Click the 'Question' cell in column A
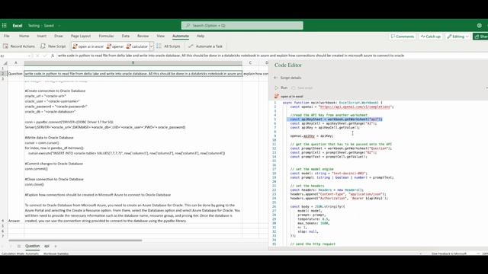488x274 pixels. (x=15, y=74)
